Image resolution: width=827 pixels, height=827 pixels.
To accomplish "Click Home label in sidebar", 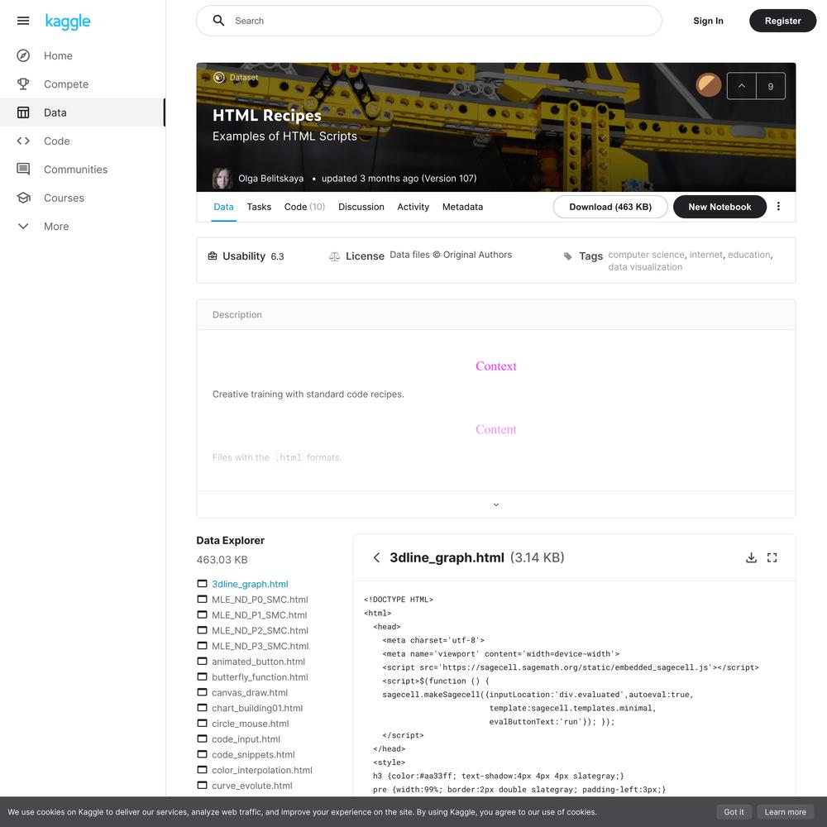I will pyautogui.click(x=58, y=56).
